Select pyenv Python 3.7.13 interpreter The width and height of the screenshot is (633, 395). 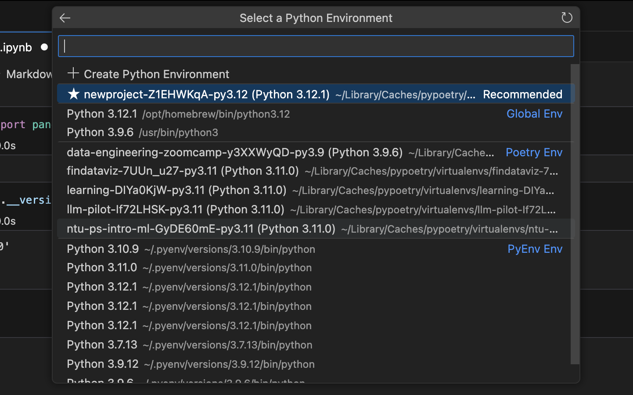pos(316,345)
